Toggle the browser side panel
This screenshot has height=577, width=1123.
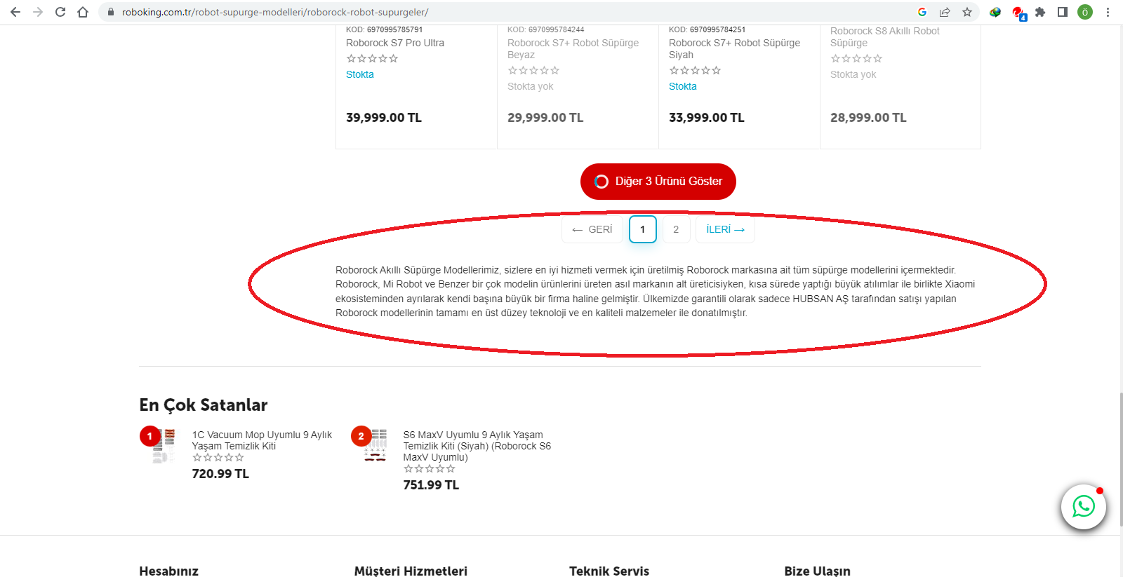(1063, 12)
